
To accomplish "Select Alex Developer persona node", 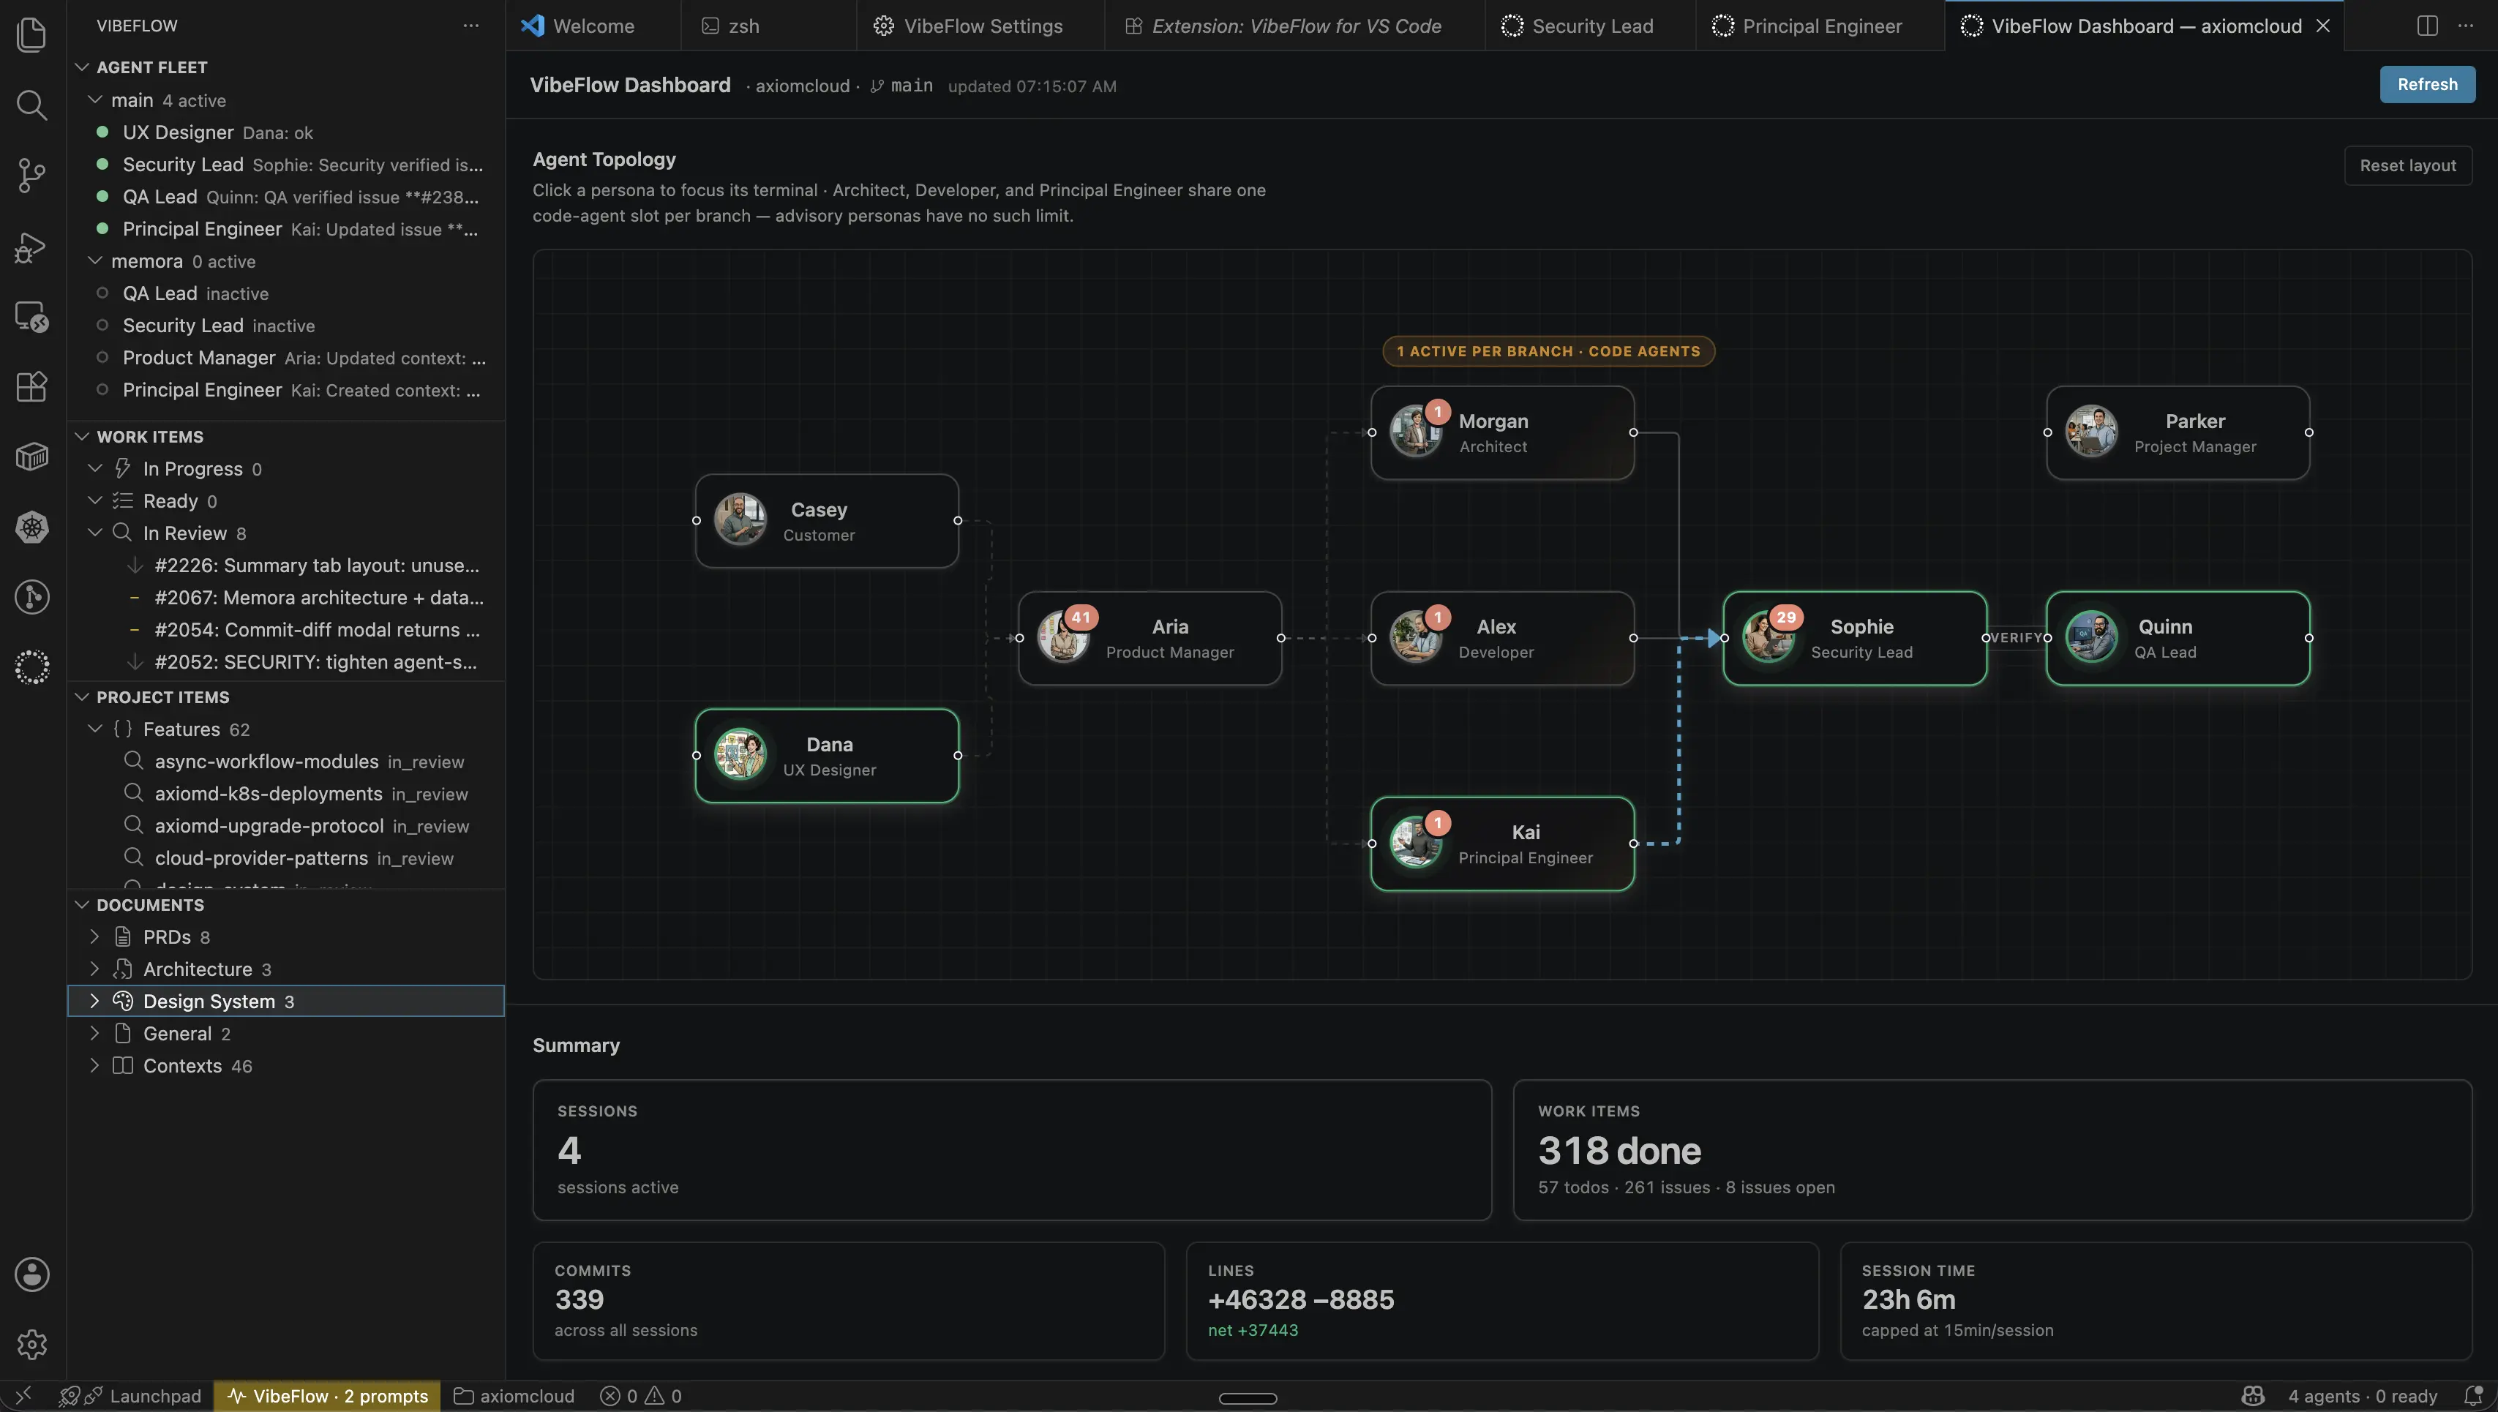I will (1502, 638).
